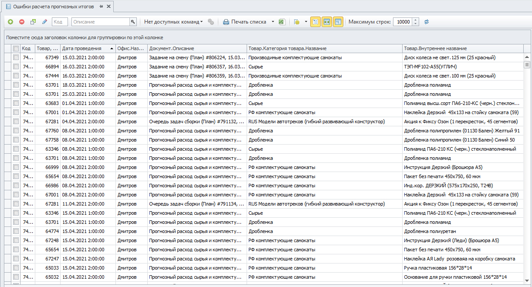
Task: Click the copy record icon
Action: pos(33,22)
